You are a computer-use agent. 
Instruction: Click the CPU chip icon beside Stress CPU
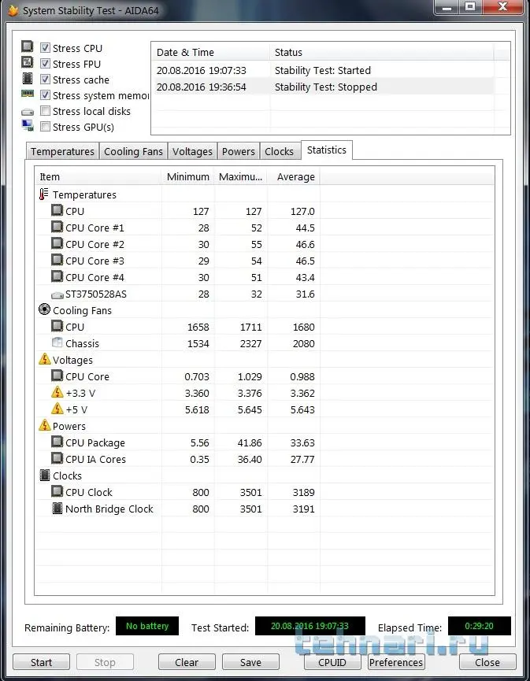[28, 46]
